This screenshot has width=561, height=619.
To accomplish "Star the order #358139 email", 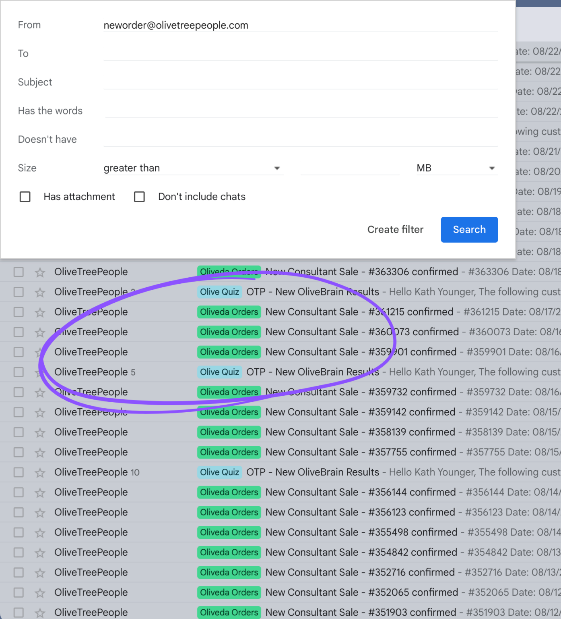I will (40, 432).
